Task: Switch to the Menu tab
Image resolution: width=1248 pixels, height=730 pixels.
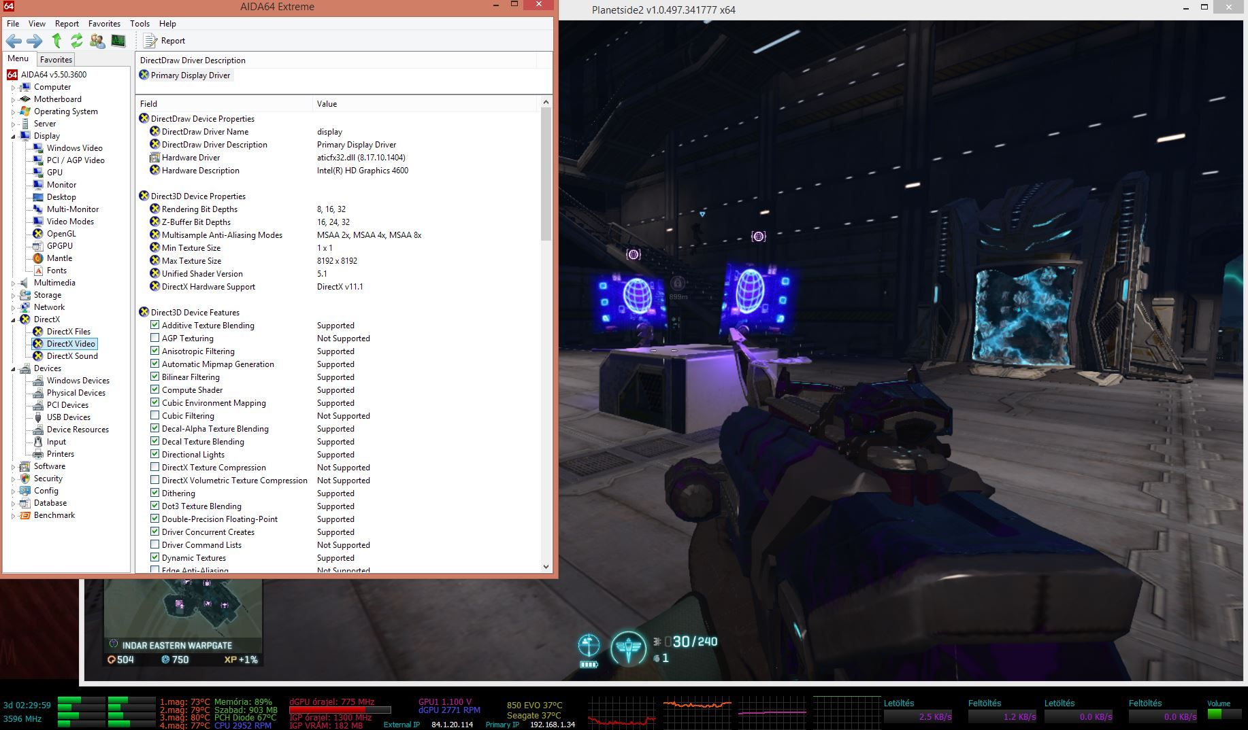Action: coord(18,58)
